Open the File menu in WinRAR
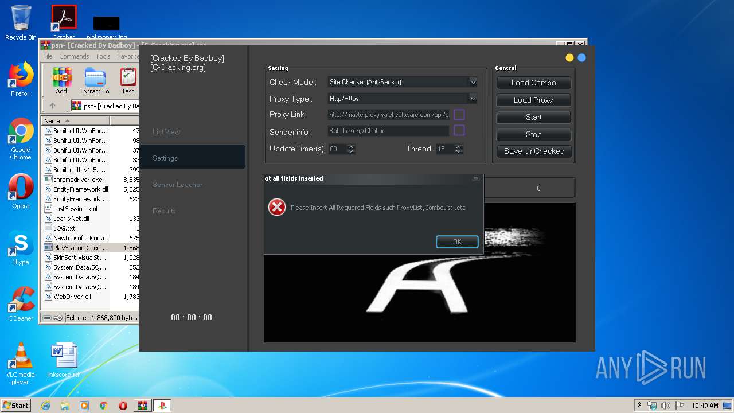The image size is (734, 413). tap(48, 56)
